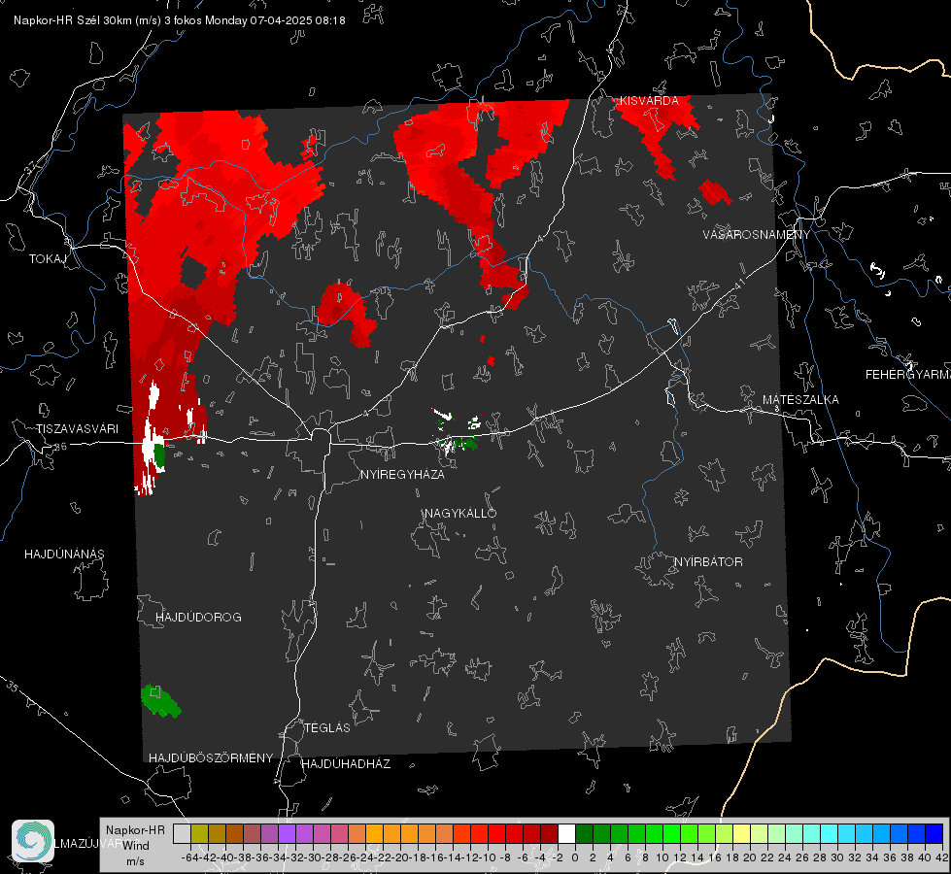This screenshot has width=951, height=874.
Task: Click the MÁTÉSZALKA city label
Action: [800, 399]
